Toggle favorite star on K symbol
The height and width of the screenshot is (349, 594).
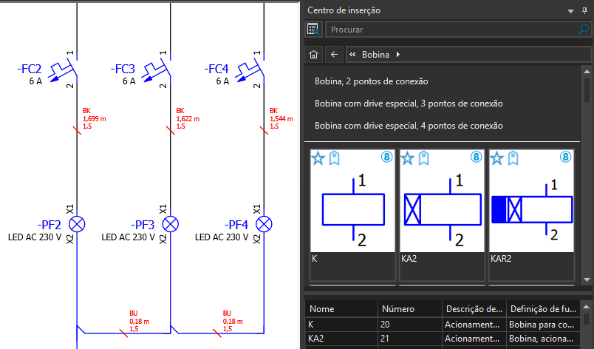click(318, 157)
